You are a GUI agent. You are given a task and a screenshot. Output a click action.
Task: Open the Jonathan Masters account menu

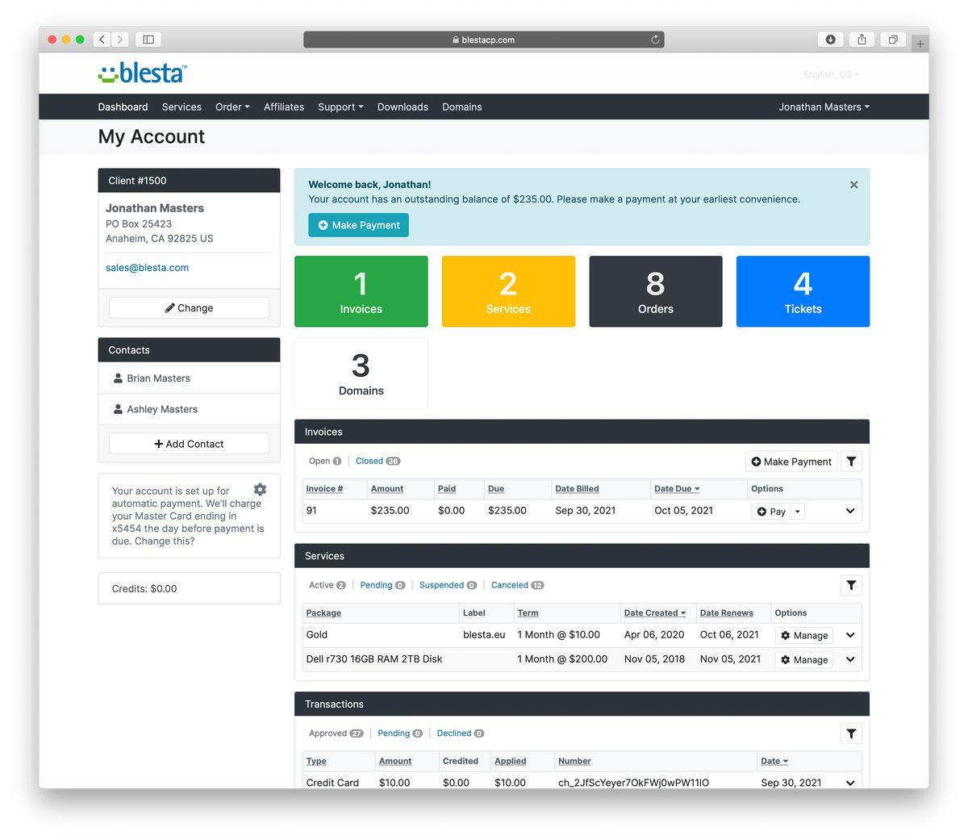click(824, 107)
